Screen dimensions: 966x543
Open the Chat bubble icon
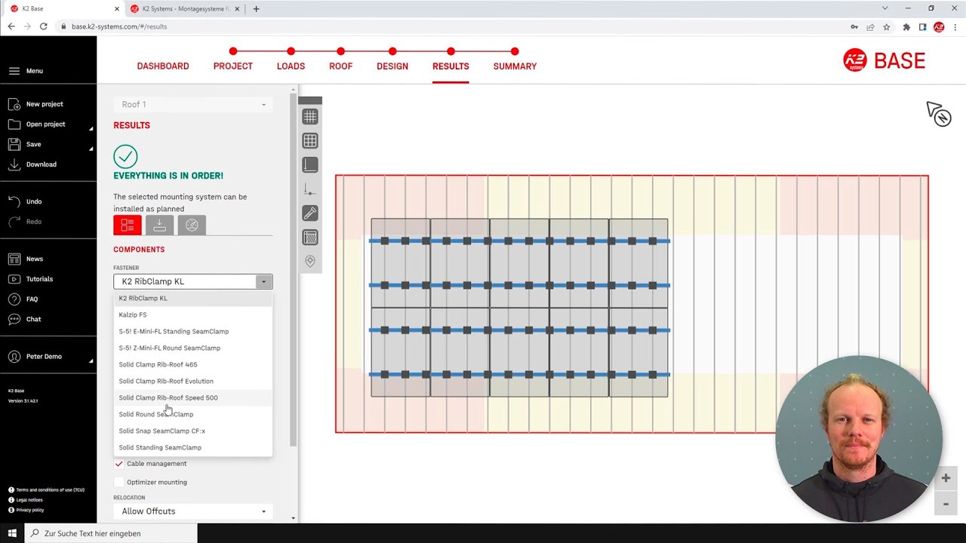[x=14, y=319]
